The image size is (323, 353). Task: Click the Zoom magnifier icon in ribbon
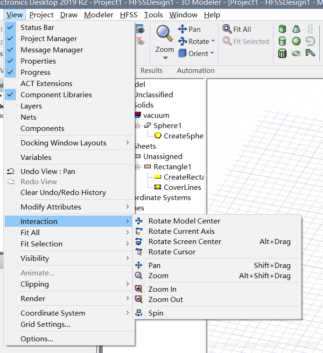[165, 34]
